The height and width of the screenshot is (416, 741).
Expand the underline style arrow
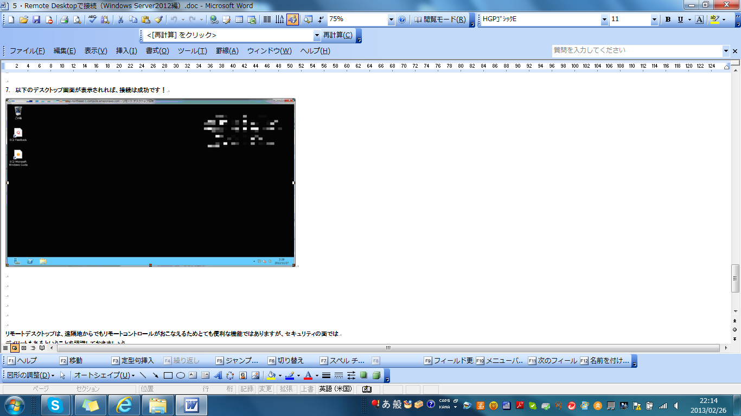click(x=689, y=19)
